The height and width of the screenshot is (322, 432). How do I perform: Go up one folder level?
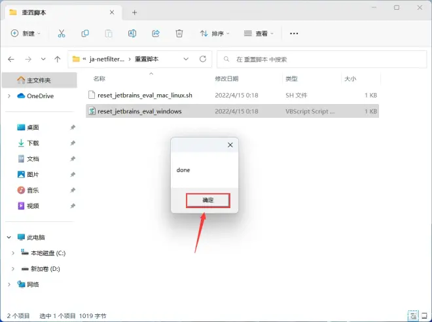click(x=58, y=59)
